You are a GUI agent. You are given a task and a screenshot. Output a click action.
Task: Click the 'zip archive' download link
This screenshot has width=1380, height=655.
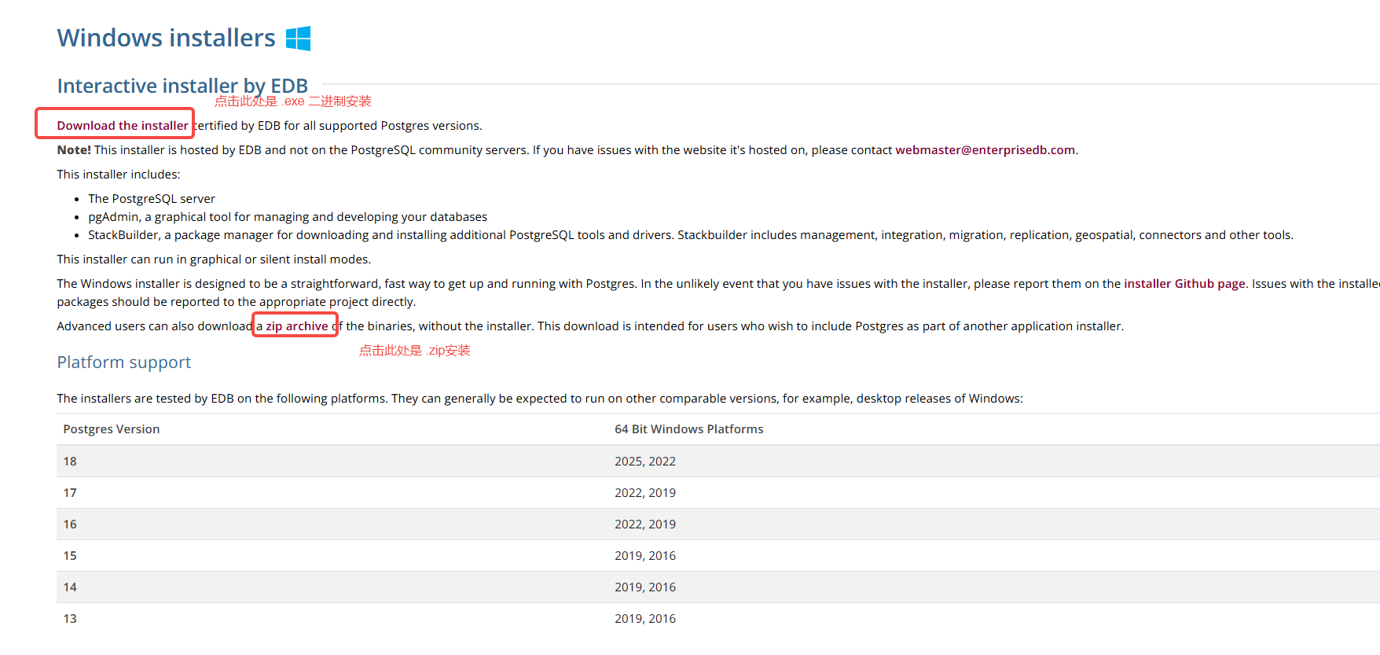(296, 326)
